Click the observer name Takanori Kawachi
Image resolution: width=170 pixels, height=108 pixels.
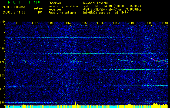[95, 3]
